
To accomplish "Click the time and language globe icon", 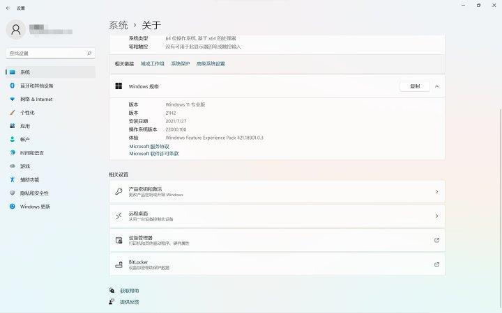I will (x=12, y=152).
